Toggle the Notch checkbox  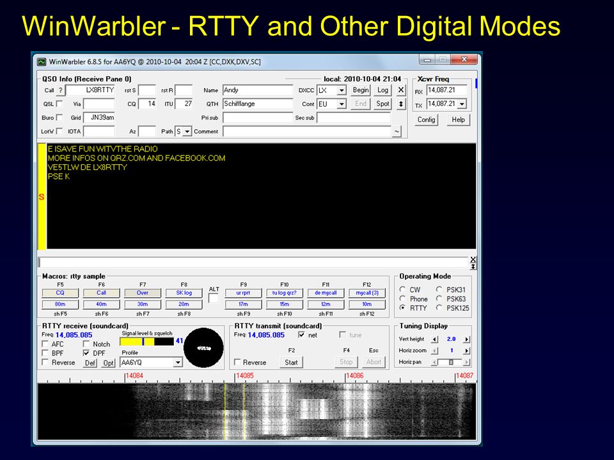point(86,344)
